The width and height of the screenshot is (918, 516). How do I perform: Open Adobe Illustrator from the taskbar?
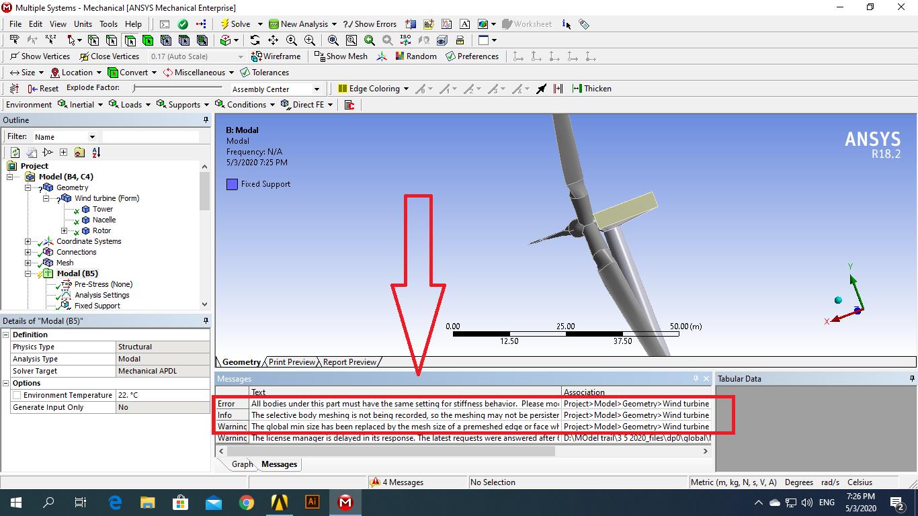coord(312,502)
